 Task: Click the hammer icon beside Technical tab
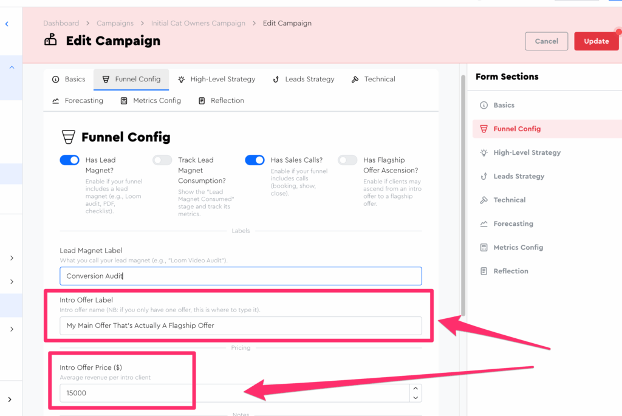point(355,80)
